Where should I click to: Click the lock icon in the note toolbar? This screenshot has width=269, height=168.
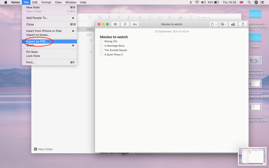pyautogui.click(x=212, y=24)
